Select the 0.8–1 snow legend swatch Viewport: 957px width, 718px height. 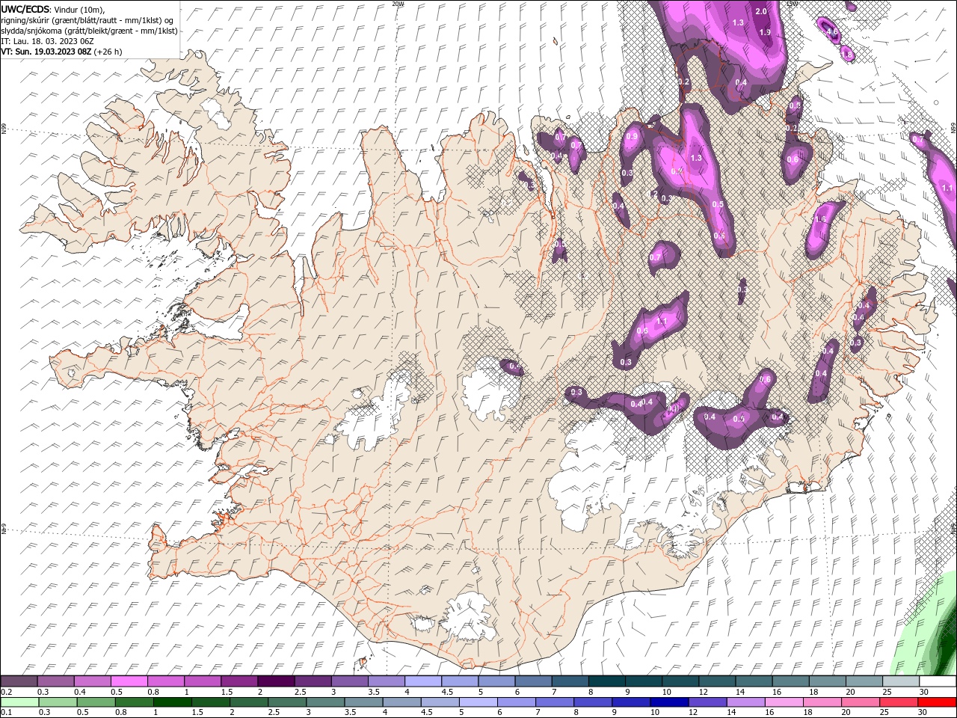[x=165, y=681]
